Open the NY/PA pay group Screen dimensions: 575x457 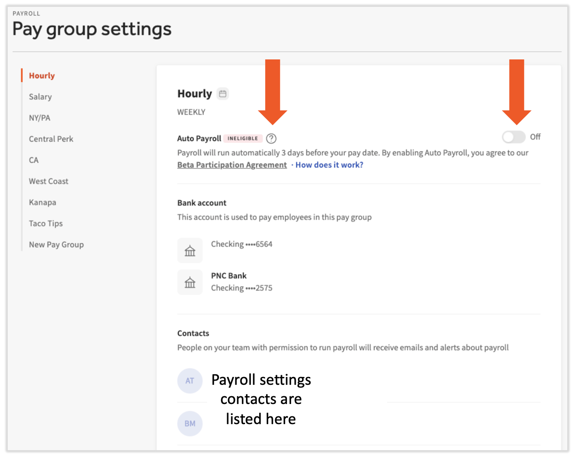coord(39,118)
